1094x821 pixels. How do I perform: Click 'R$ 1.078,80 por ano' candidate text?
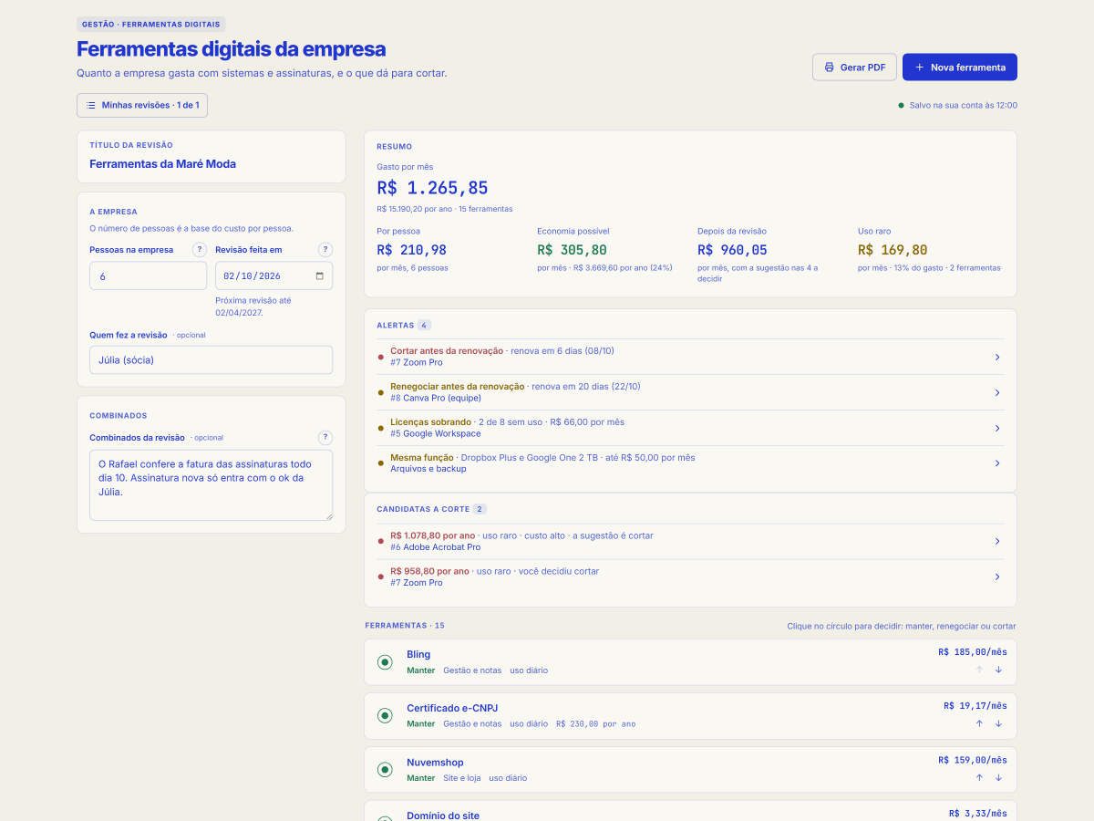[x=433, y=535]
